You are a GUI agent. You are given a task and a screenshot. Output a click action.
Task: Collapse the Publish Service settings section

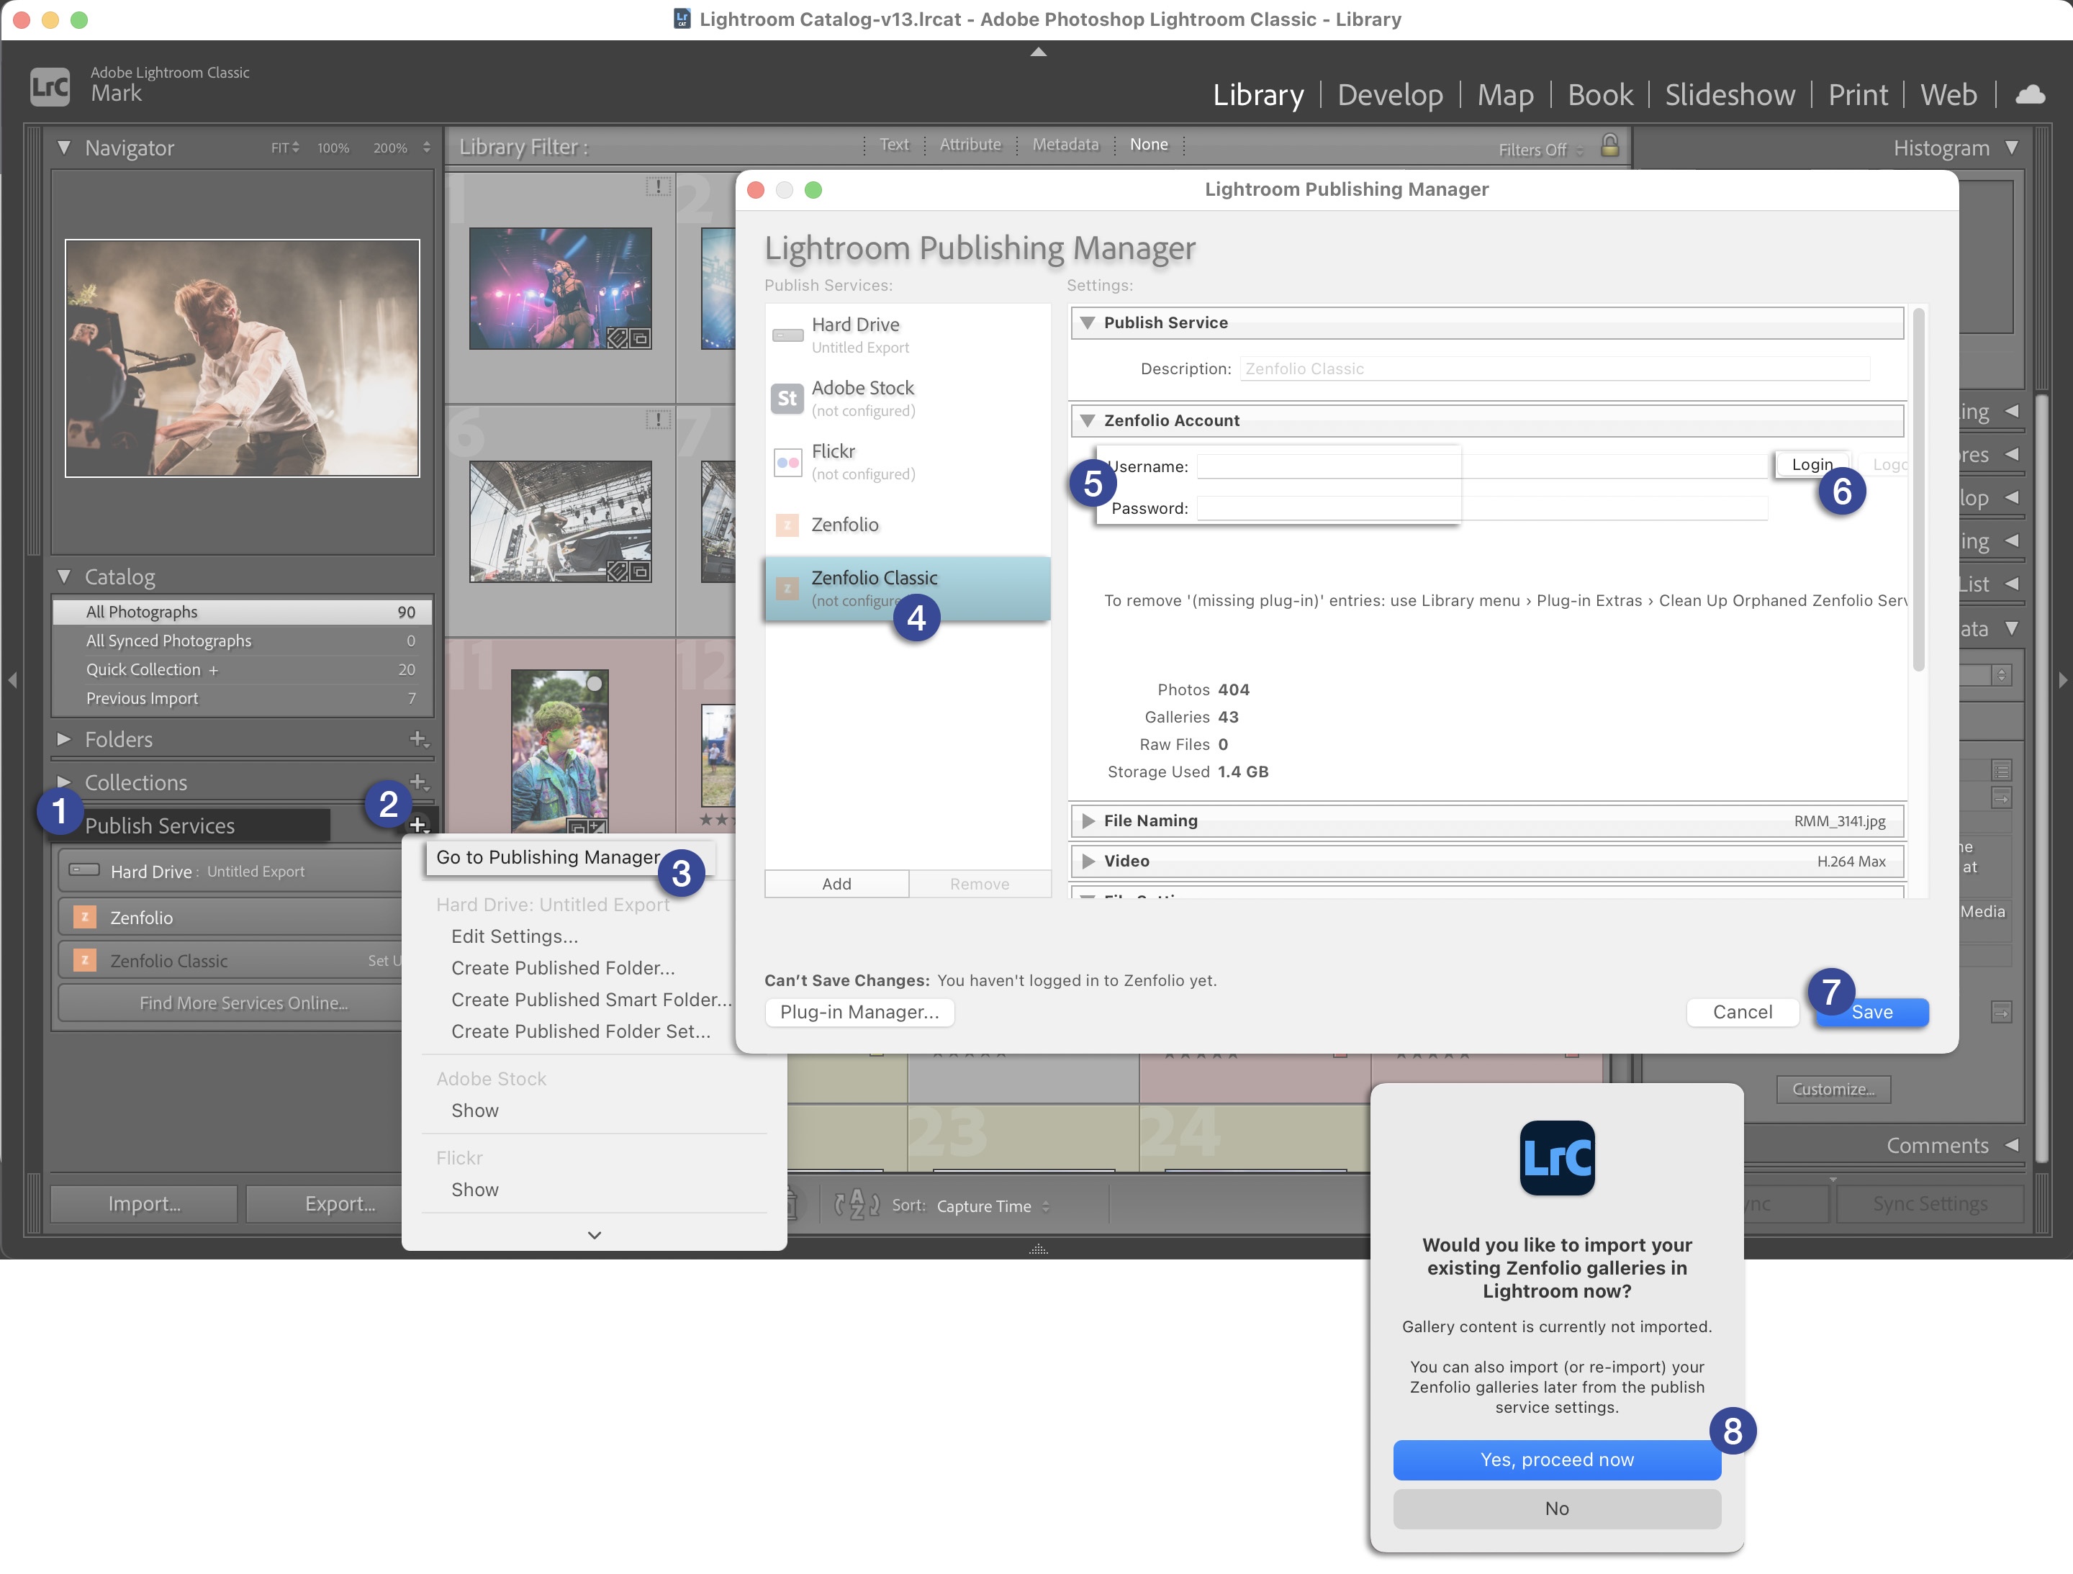pos(1087,322)
